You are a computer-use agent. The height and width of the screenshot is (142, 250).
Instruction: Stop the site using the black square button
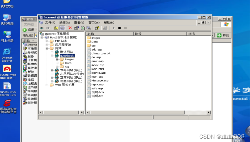119,28
